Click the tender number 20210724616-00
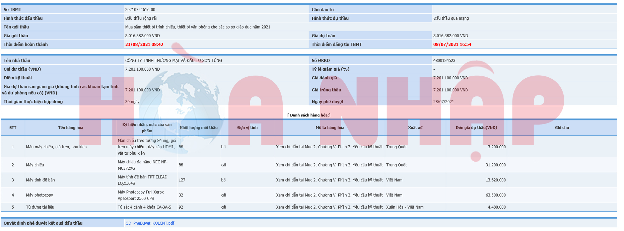Image resolution: width=624 pixels, height=231 pixels. click(x=140, y=10)
